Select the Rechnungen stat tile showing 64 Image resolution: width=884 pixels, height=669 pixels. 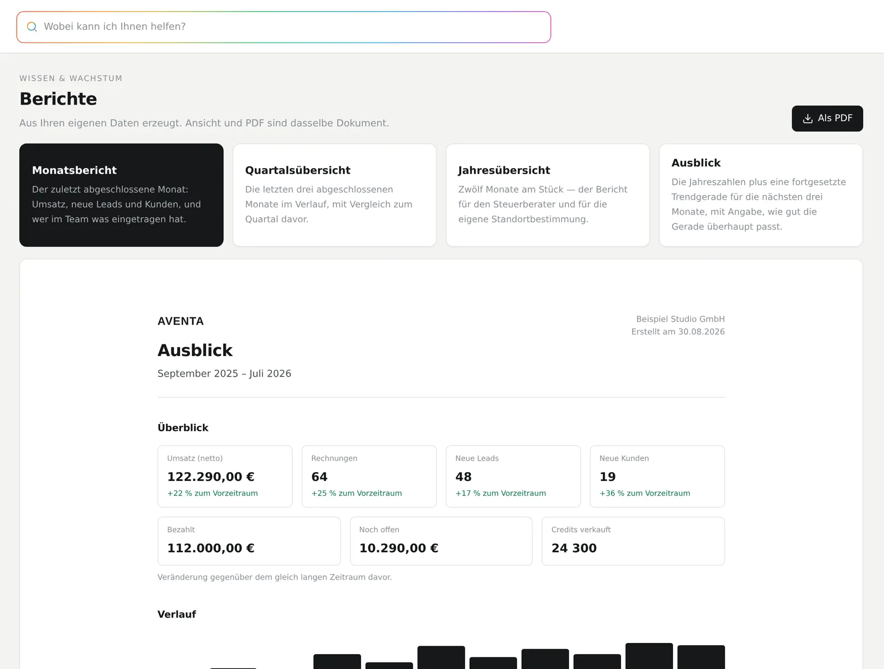[369, 477]
